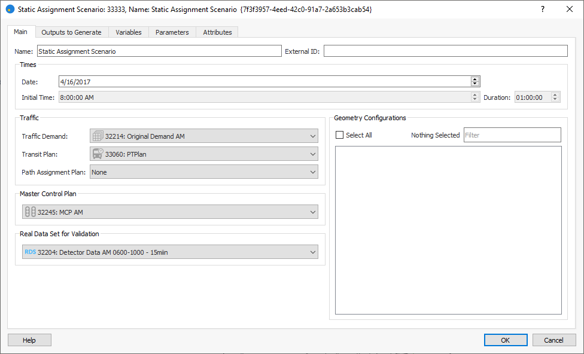584x354 pixels.
Task: Enable the Select All checkbox
Action: [x=340, y=135]
